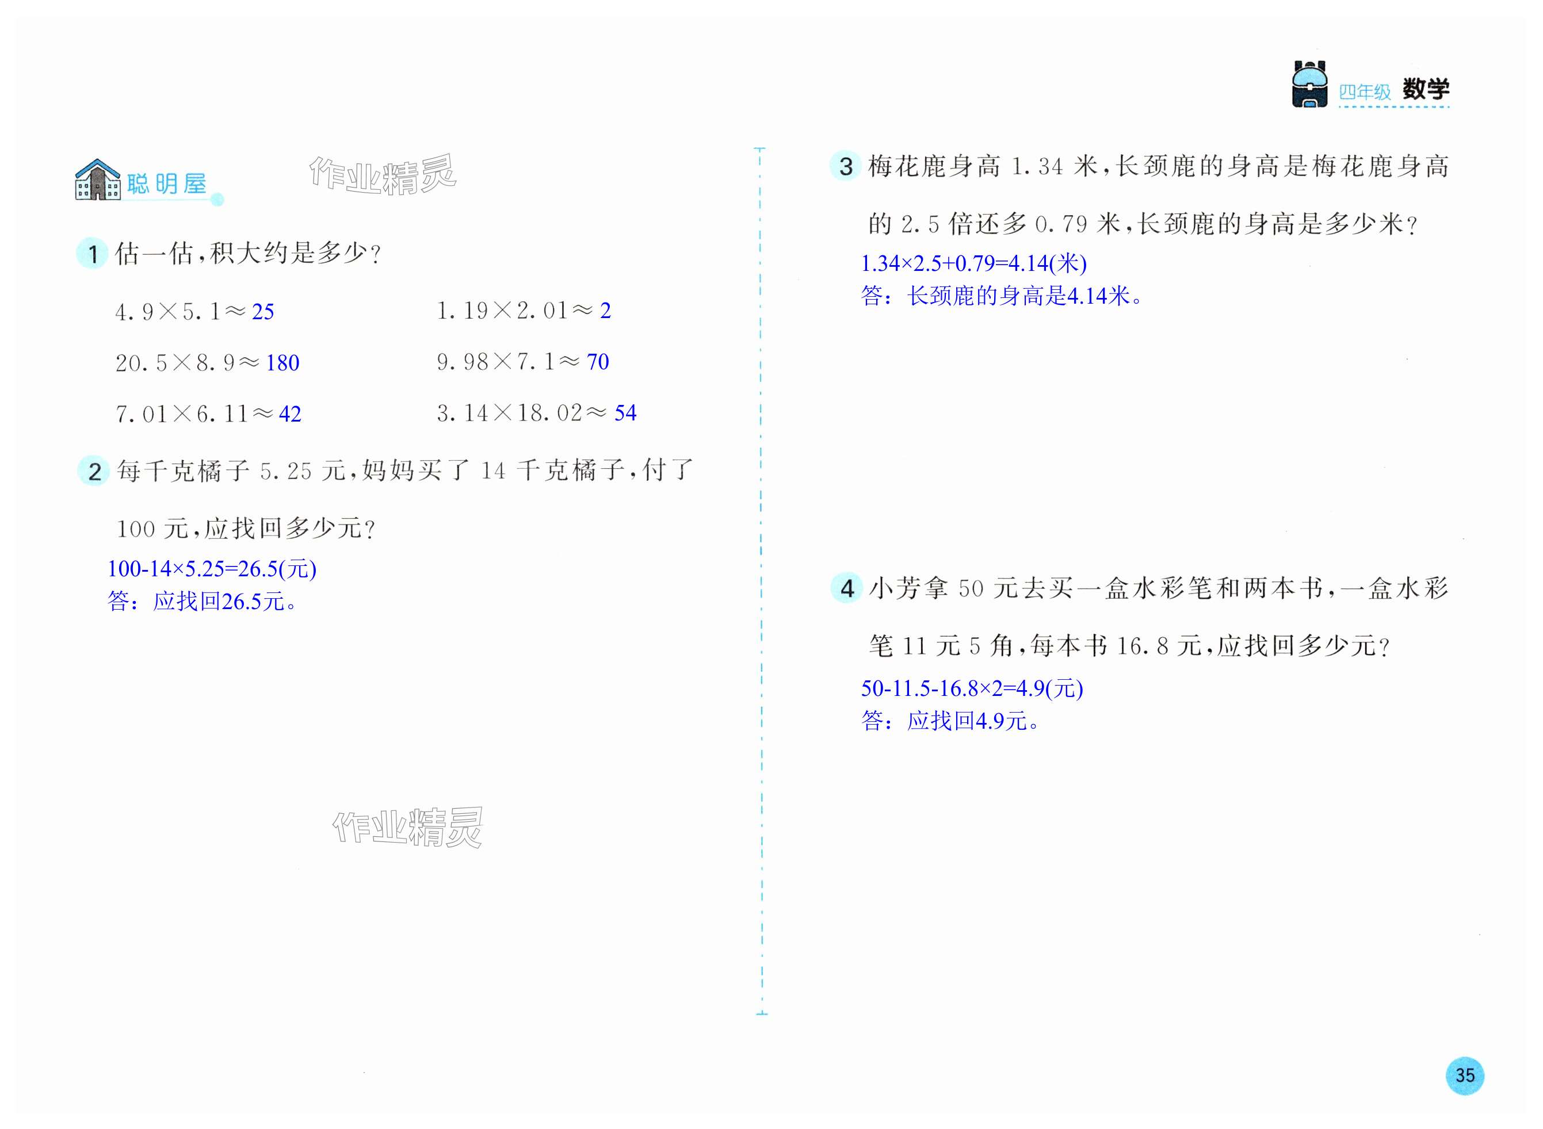Click the equation 50-11.5-16.8×2=4.9(元)
The image size is (1543, 1129).
click(972, 688)
